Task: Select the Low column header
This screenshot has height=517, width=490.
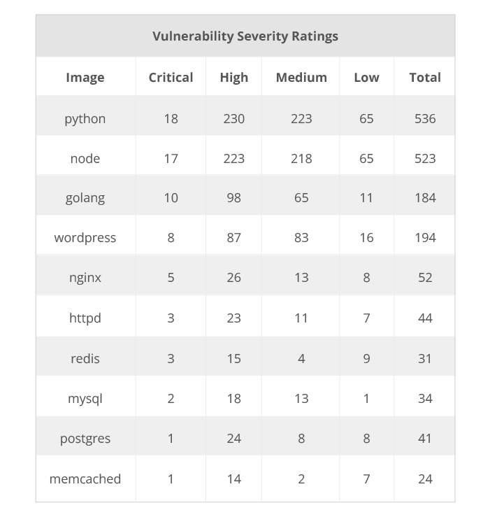Action: 366,77
